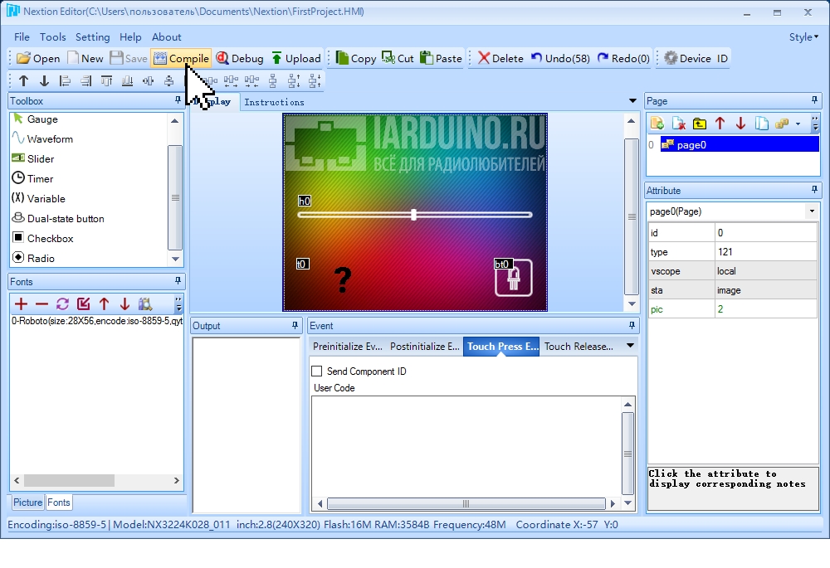Create new project with New button
Screen dimensions: 830x568
point(85,58)
